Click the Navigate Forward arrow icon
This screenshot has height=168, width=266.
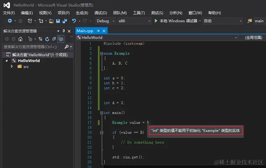20,21
